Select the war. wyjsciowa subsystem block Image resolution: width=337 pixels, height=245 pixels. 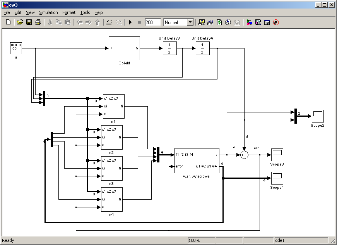(x=197, y=160)
